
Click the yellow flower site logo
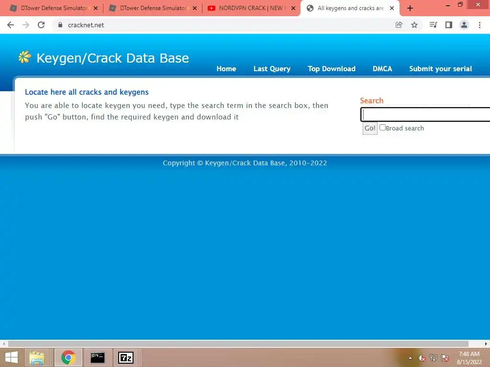[24, 57]
